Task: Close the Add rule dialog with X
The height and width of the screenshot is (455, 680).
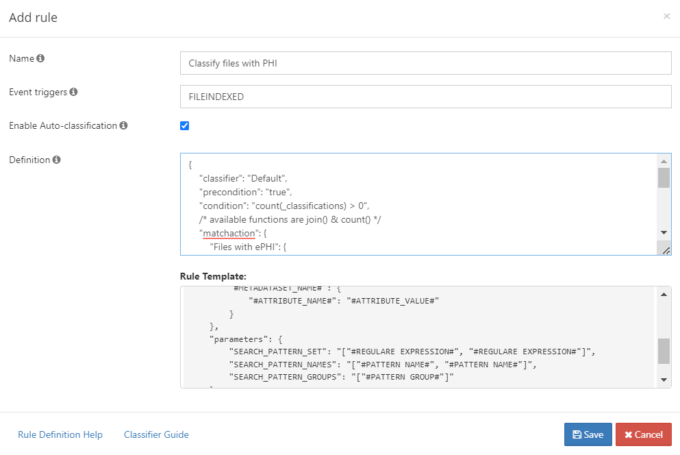Action: [666, 16]
